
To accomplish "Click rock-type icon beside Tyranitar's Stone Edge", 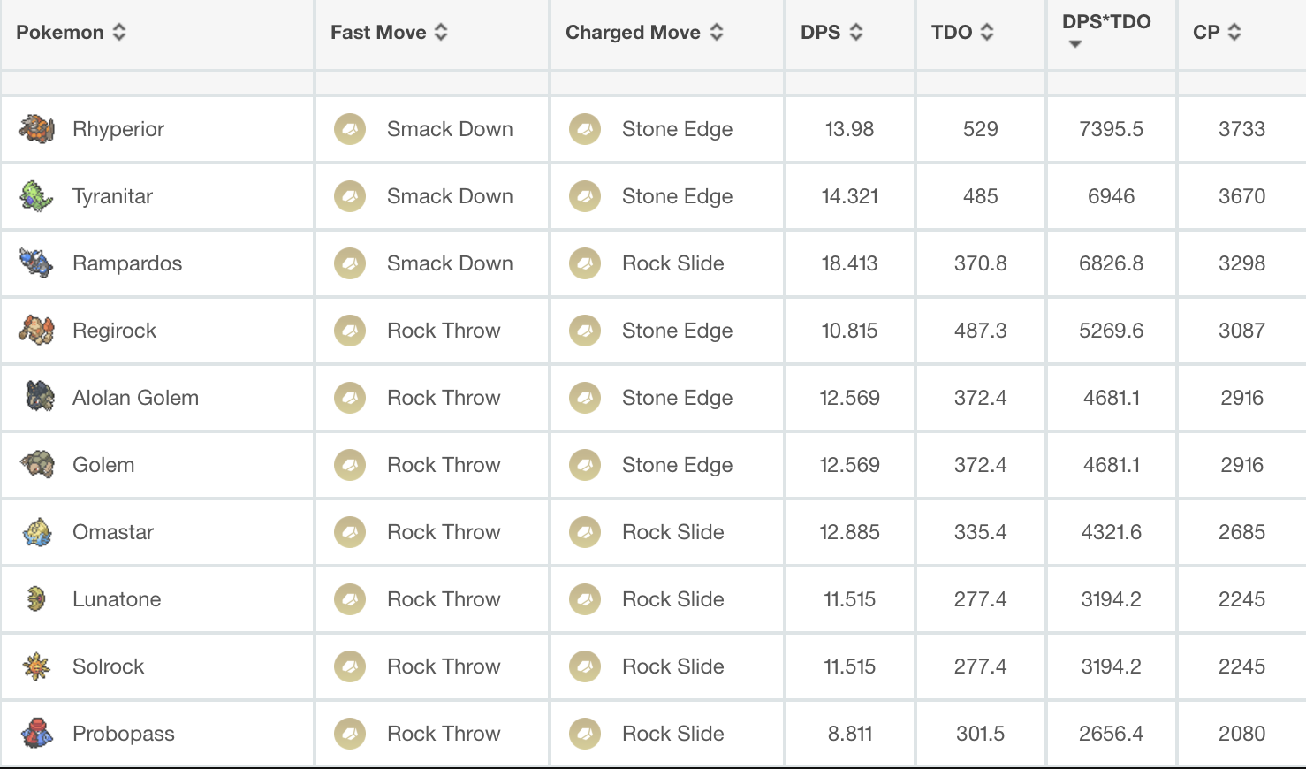I will click(x=585, y=196).
